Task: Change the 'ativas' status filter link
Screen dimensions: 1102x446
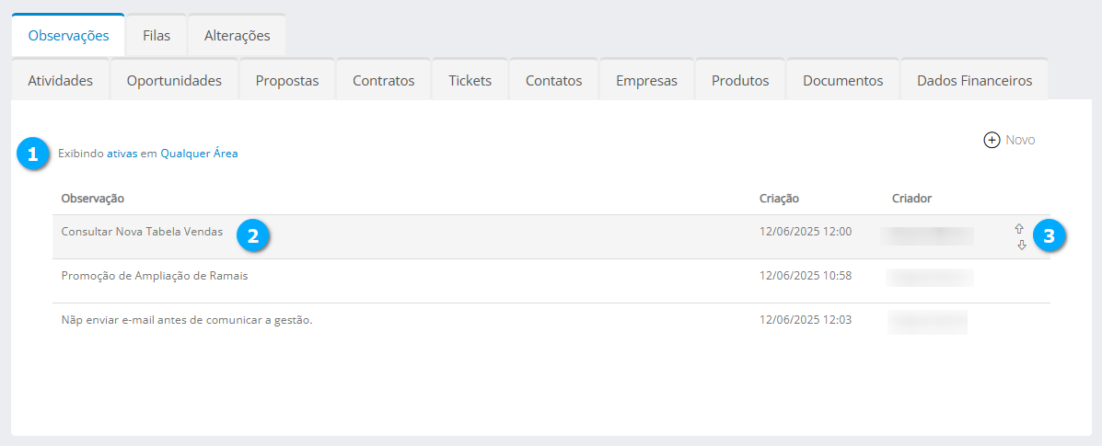Action: pos(122,154)
